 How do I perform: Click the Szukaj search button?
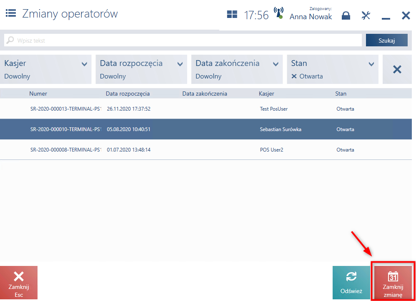pyautogui.click(x=386, y=40)
